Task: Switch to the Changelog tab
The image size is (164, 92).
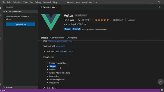Action: click(72, 38)
